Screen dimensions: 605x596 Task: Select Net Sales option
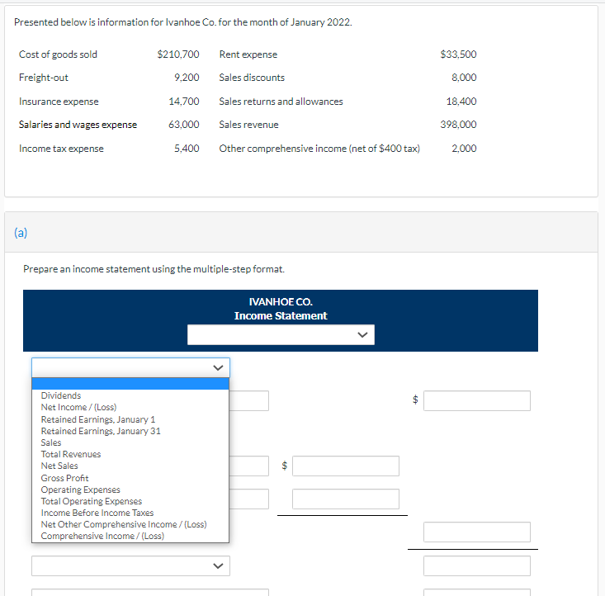pos(59,466)
